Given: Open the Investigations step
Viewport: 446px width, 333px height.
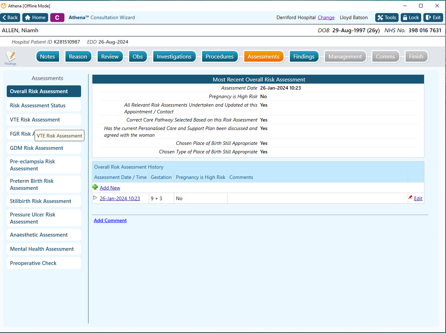Looking at the screenshot, I should pos(174,56).
